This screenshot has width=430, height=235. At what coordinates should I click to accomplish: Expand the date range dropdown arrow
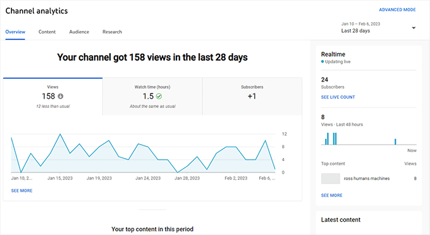(414, 28)
